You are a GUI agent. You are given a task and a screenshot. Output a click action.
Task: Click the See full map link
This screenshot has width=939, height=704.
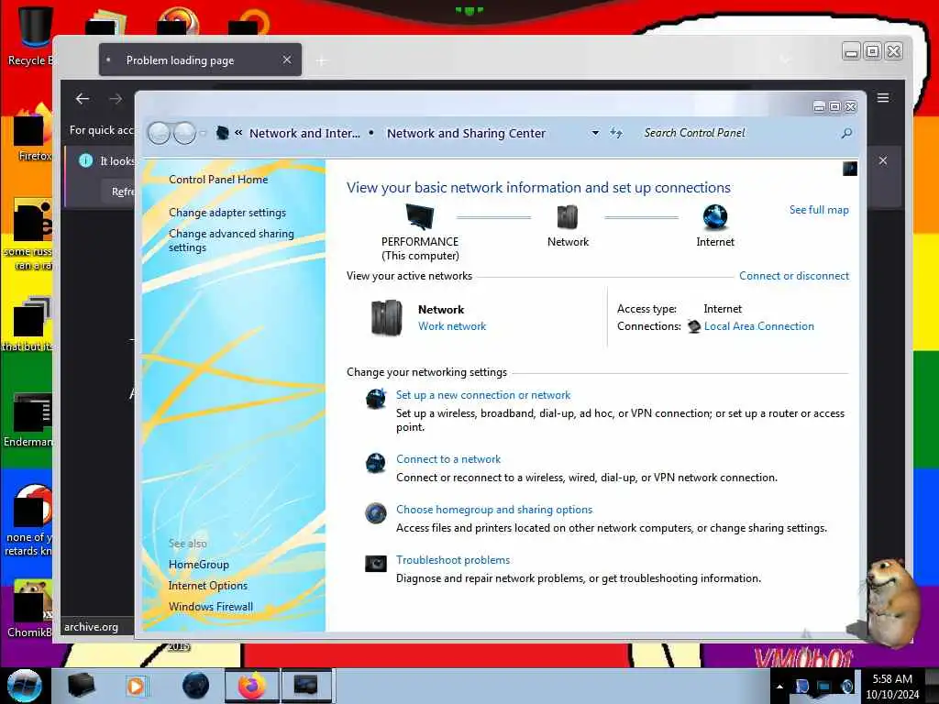pos(819,210)
